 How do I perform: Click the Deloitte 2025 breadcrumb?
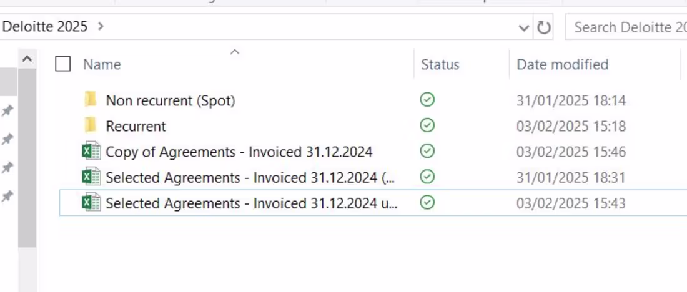45,27
